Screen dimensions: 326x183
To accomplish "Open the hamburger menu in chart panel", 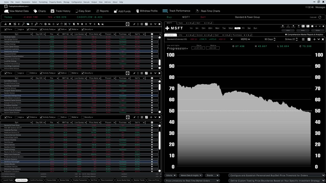I will [303, 39].
